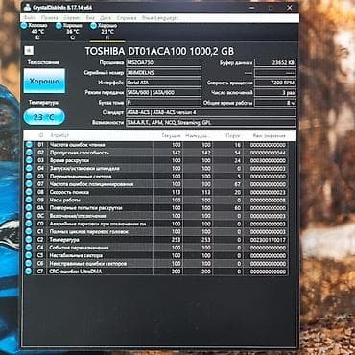
Task: Select the Время раскрутки attribute row
Action: click(x=156, y=160)
